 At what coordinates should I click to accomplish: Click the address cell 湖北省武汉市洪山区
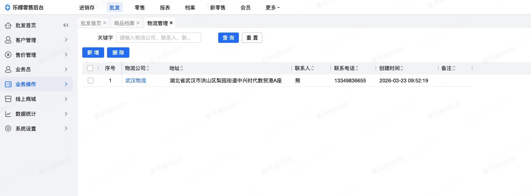[226, 81]
